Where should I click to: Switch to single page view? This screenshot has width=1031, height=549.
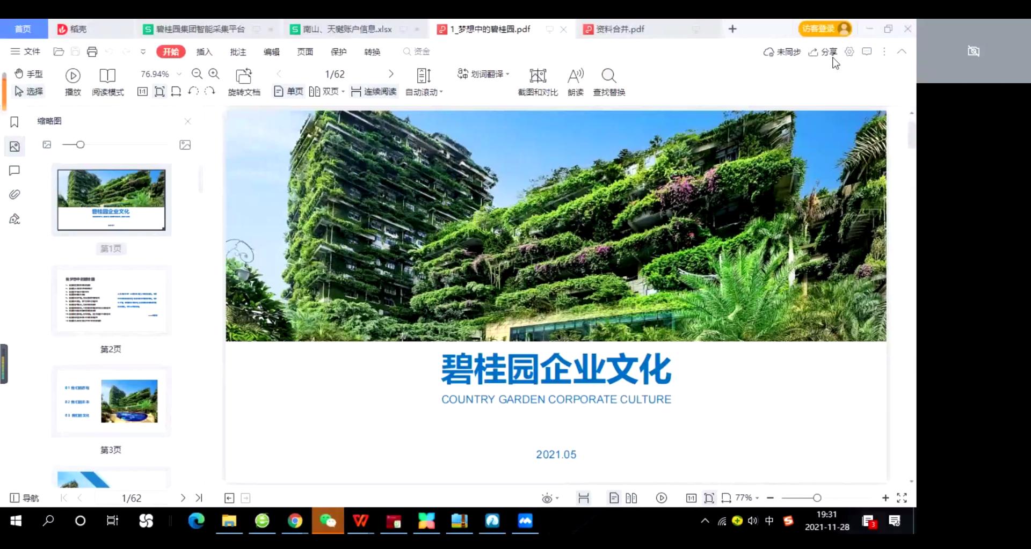tap(289, 92)
